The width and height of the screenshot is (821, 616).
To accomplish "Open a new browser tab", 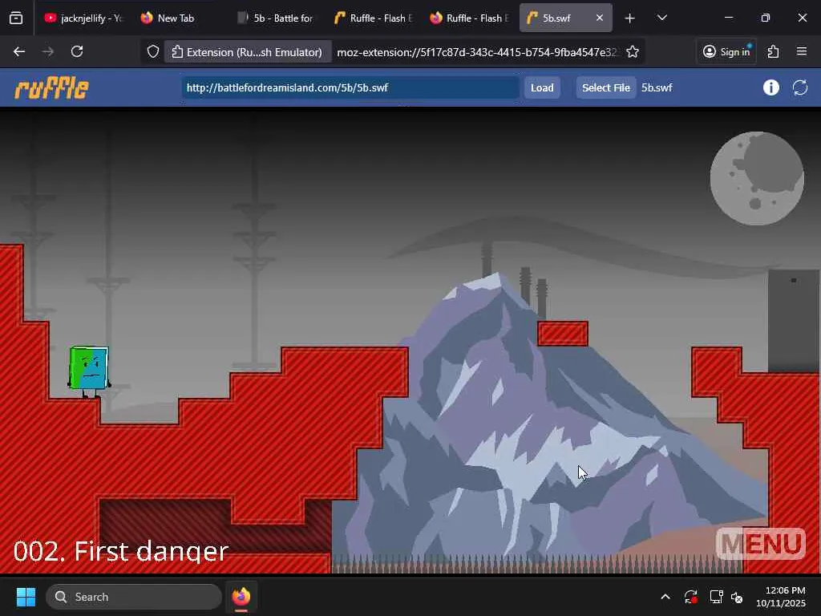I will point(630,18).
